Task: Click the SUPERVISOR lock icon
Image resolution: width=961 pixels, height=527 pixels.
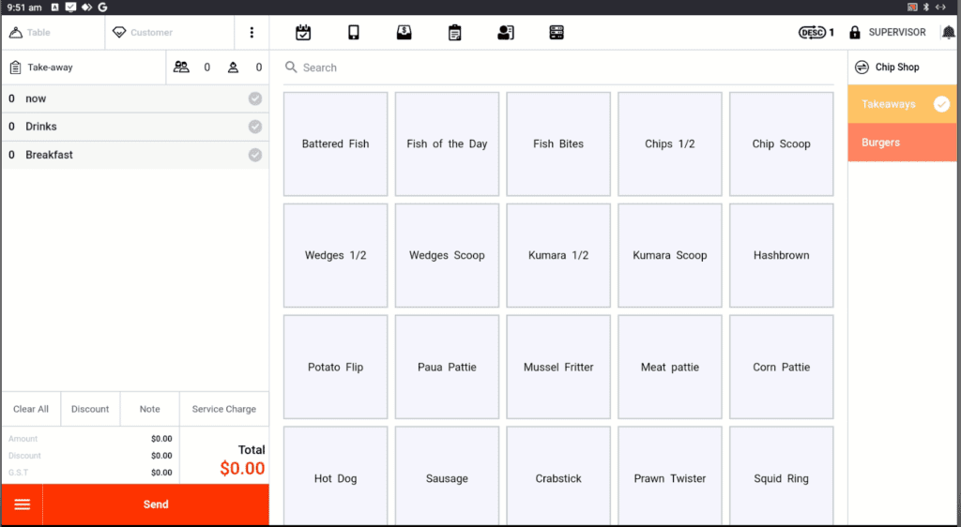Action: pos(855,33)
